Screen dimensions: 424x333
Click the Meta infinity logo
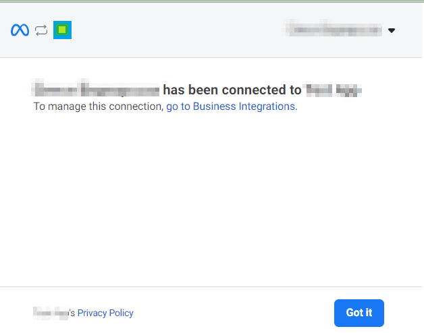pyautogui.click(x=20, y=30)
